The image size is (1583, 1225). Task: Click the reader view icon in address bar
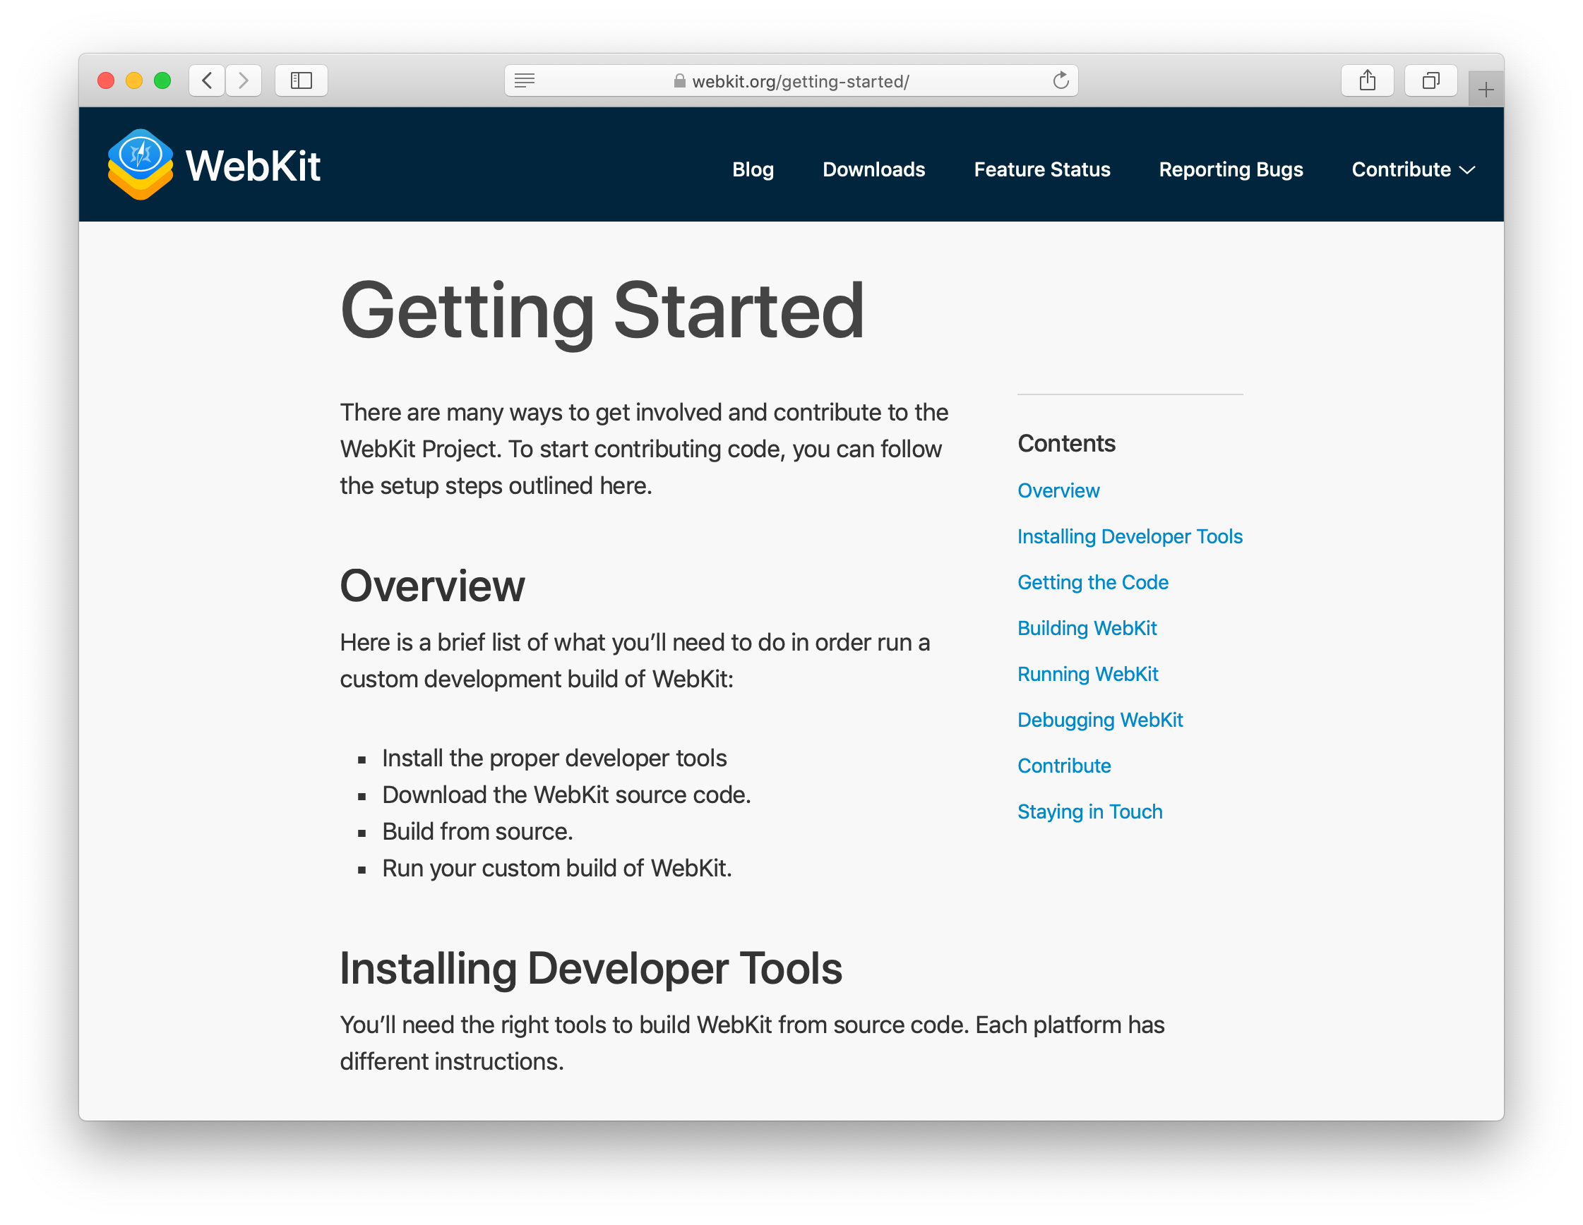[523, 80]
